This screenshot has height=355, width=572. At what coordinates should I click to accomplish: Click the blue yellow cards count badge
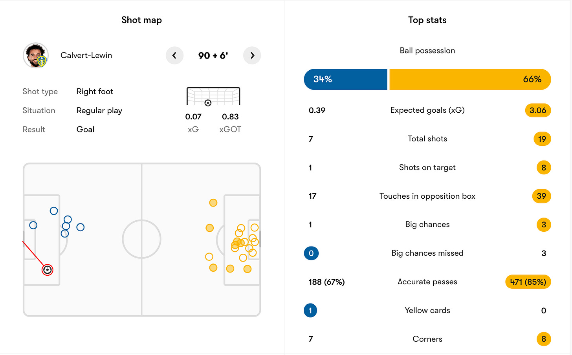pyautogui.click(x=310, y=311)
